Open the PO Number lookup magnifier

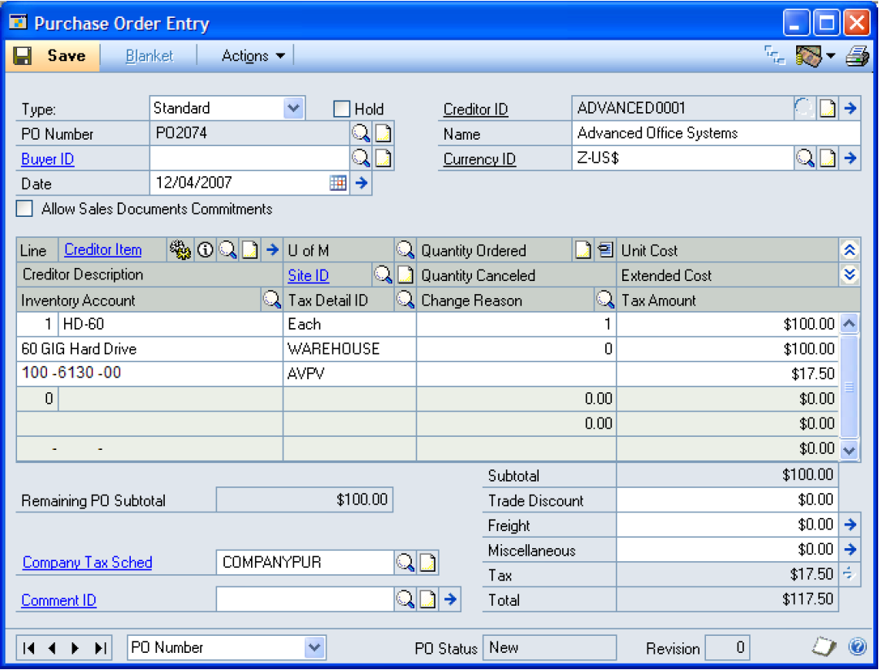(x=360, y=134)
